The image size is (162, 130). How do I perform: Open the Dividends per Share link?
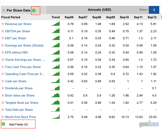pos(19,88)
